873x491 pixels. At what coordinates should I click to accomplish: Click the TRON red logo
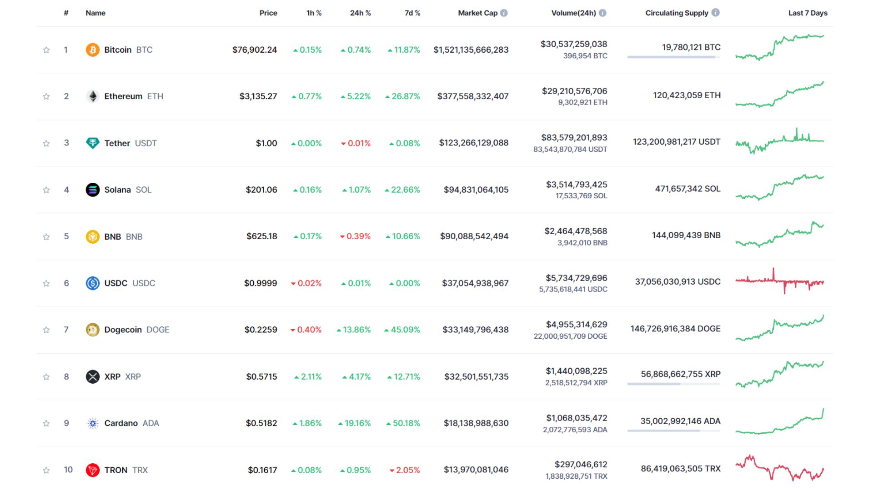point(93,470)
